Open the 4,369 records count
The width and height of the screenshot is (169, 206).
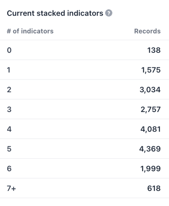[150, 149]
